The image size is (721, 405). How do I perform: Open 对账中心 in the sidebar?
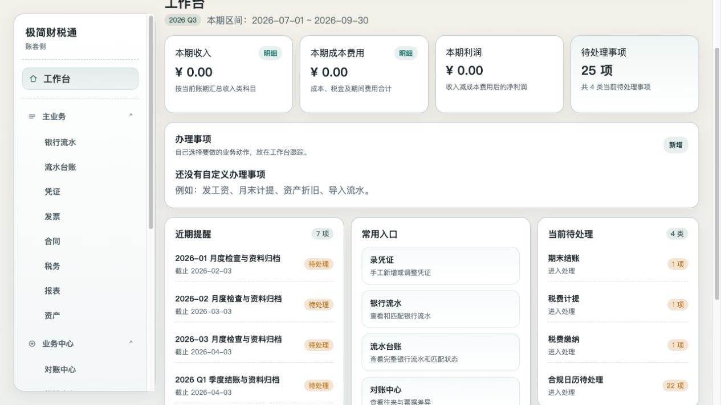(x=60, y=370)
